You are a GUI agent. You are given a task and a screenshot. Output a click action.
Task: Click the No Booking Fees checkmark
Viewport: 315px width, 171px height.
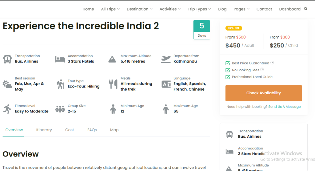coord(228,70)
